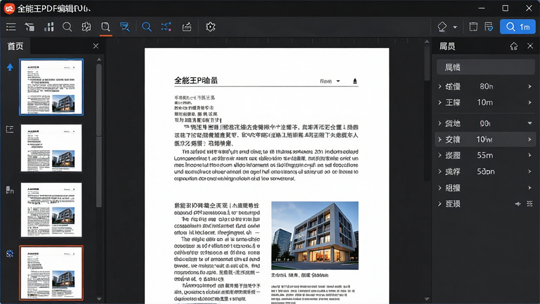540x304 pixels.
Task: Activate the blue annotation pen icon
Action: (x=124, y=27)
